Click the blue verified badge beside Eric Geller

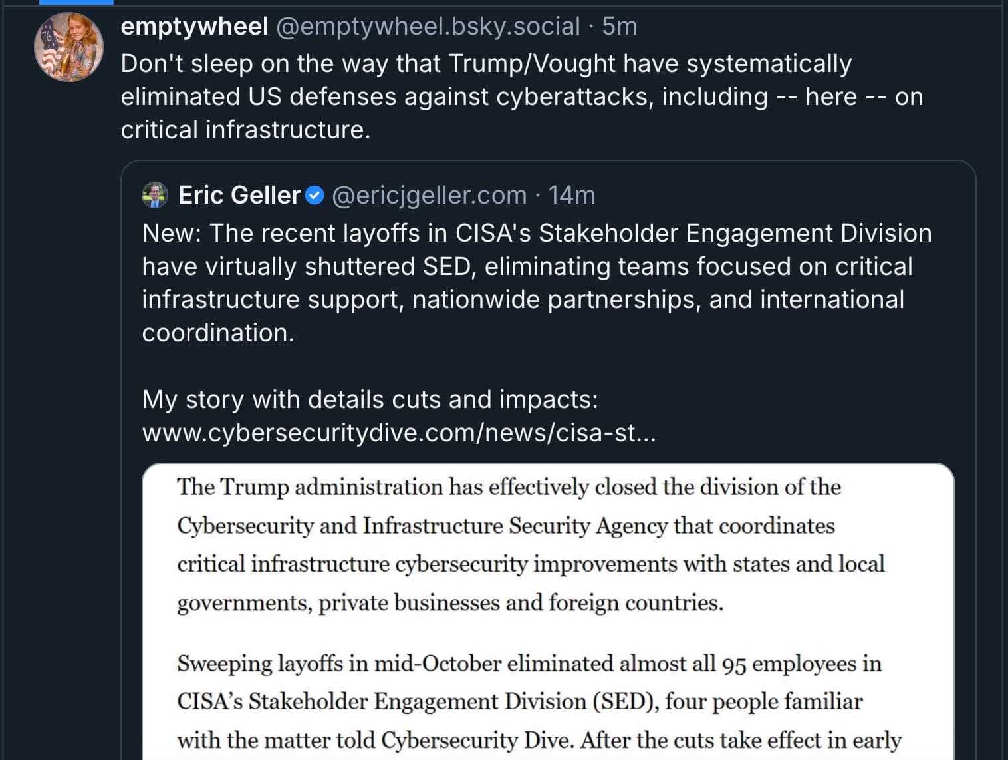tap(315, 196)
